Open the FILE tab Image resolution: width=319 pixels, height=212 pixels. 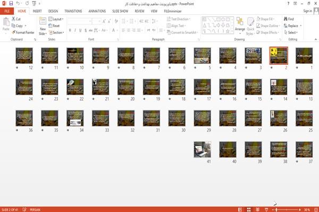click(7, 11)
